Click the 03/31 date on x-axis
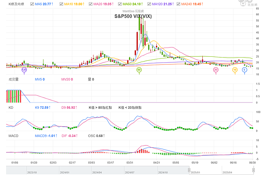 click(129, 163)
